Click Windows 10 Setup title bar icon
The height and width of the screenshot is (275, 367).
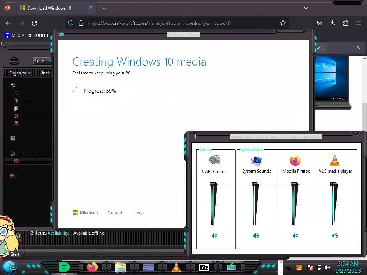62,34
